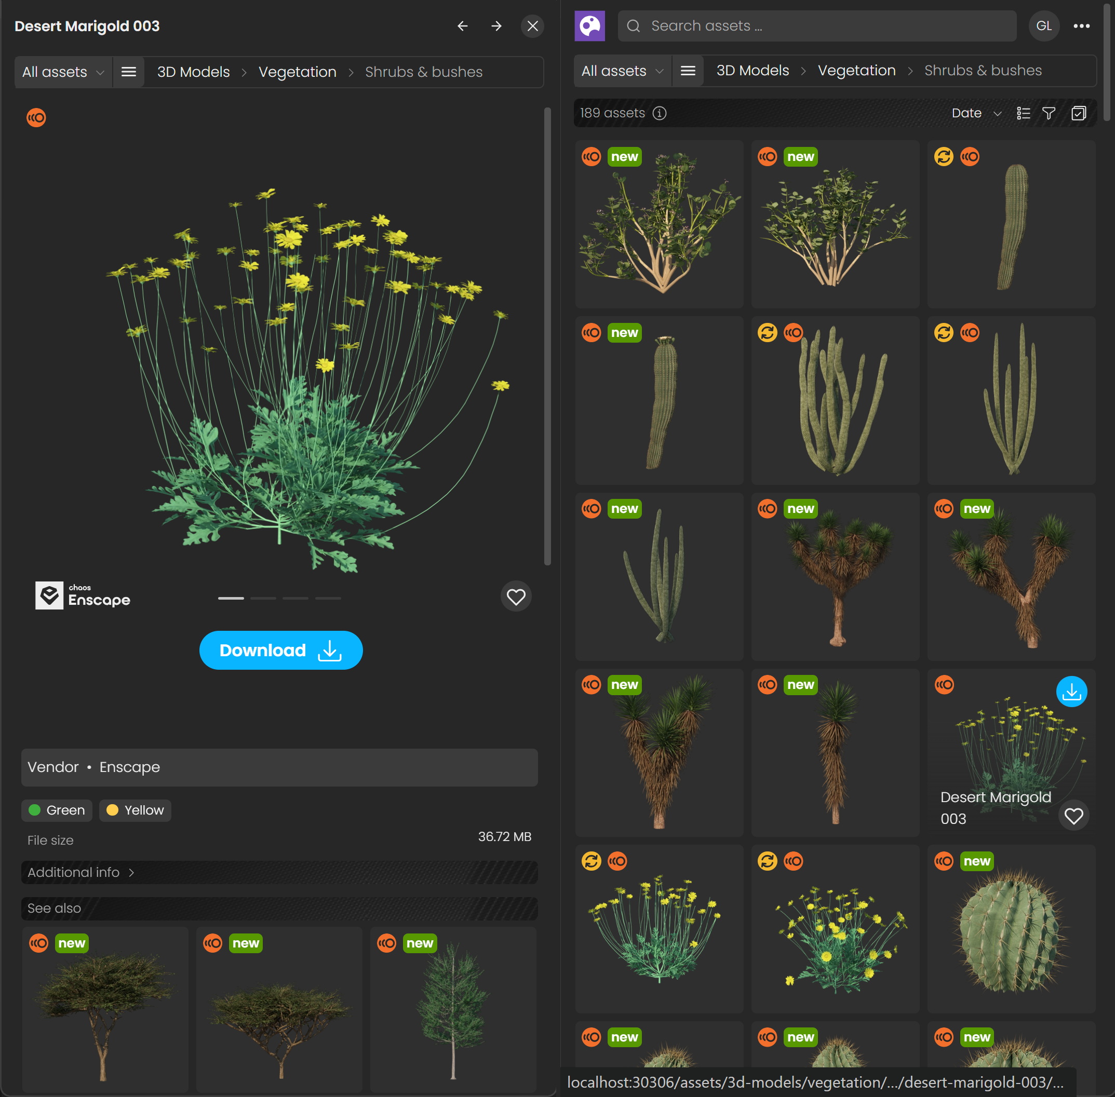Toggle multi-select checkbox icon in toolbar

click(x=1078, y=114)
